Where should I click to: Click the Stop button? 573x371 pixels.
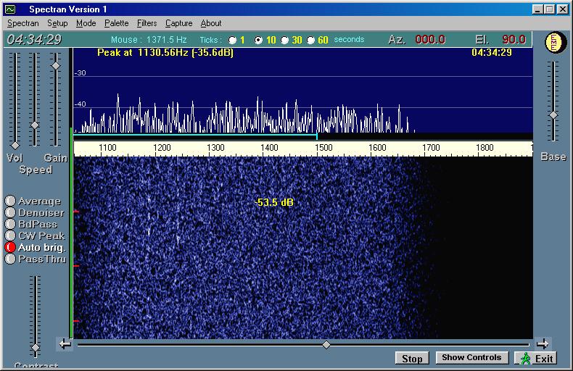click(x=412, y=359)
